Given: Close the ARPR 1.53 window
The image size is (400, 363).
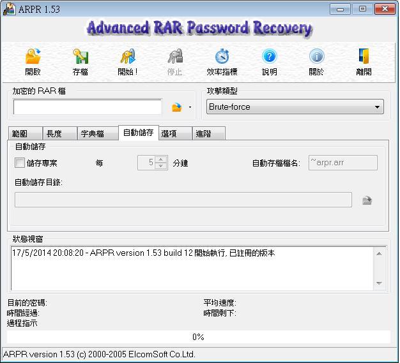Looking at the screenshot, I should (x=385, y=9).
